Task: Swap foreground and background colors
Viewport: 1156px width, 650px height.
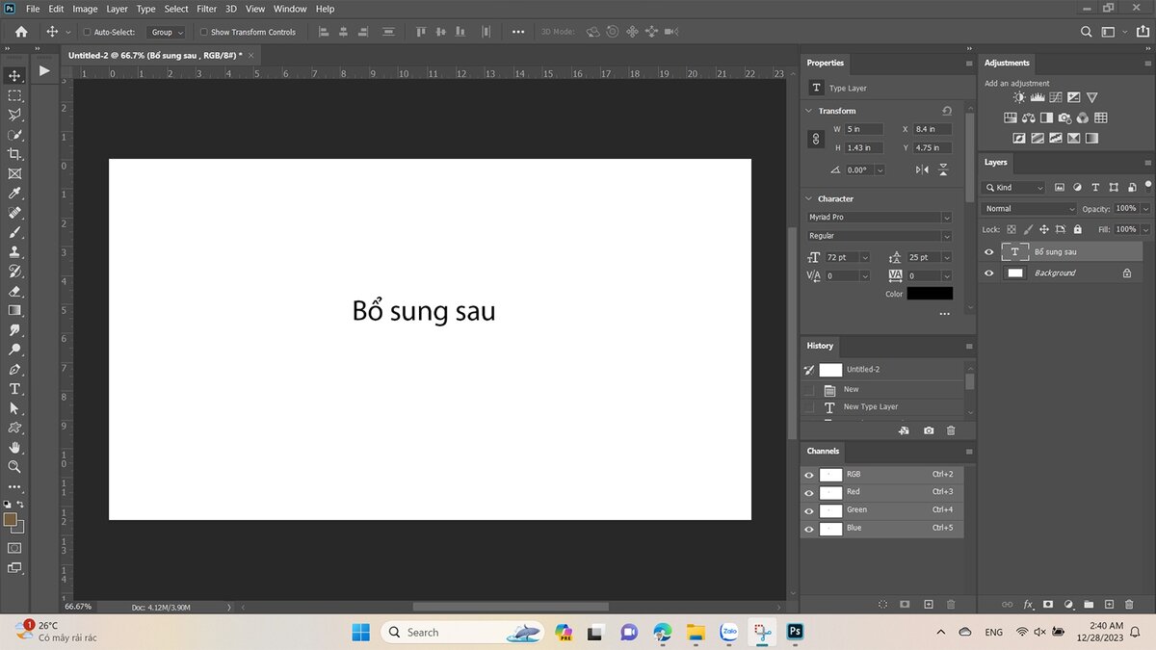Action: pyautogui.click(x=20, y=504)
